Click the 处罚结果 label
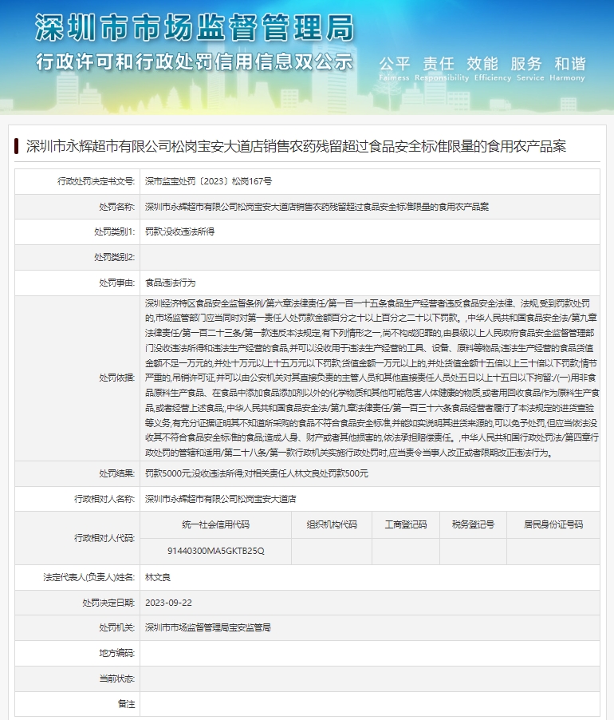The width and height of the screenshot is (614, 720). click(x=117, y=473)
